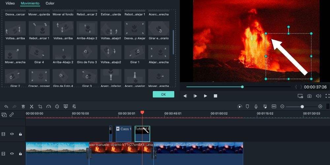This screenshot has height=165, width=330.
Task: Switch to the Color tab
Action: (x=50, y=3)
